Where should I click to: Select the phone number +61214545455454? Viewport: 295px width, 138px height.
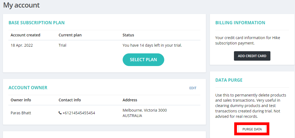[79, 113]
